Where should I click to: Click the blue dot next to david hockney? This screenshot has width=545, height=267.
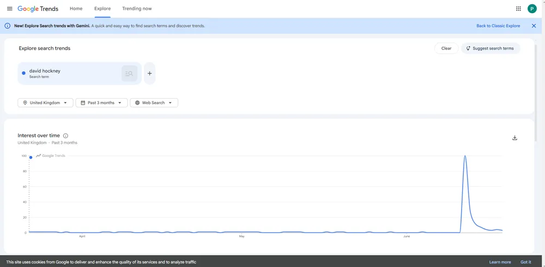[x=23, y=73]
